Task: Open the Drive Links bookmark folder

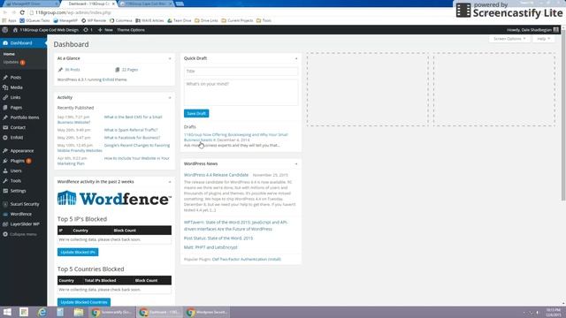Action: [x=206, y=20]
